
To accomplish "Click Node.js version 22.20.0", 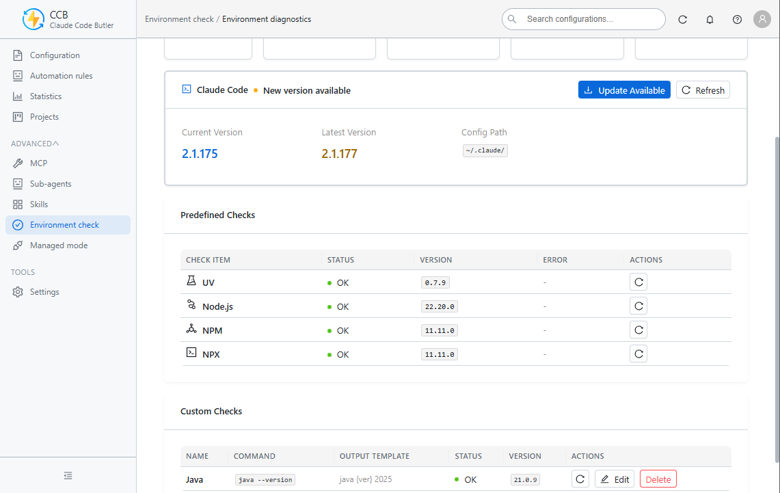I will point(440,306).
